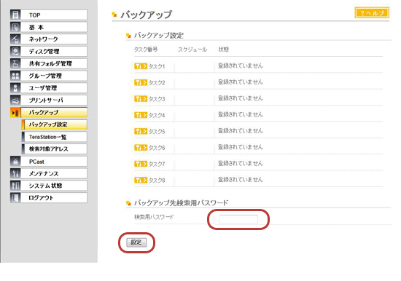The image size is (401, 281).
Task: Open the 検索対象アドレス submenu item
Action: click(x=55, y=149)
